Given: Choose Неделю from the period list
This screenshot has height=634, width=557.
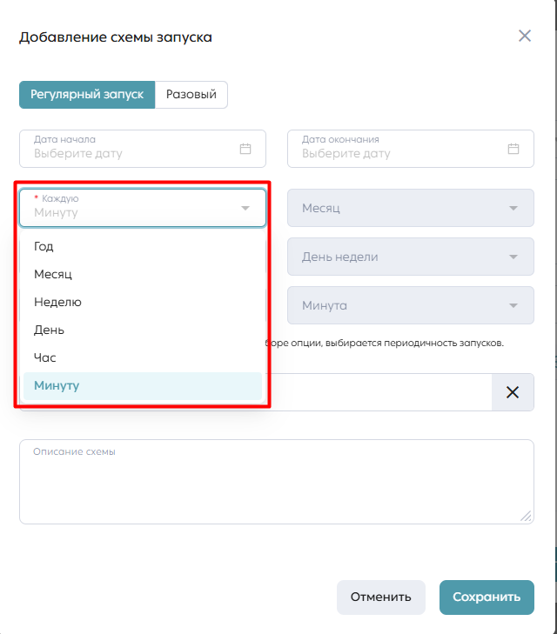Looking at the screenshot, I should tap(143, 302).
